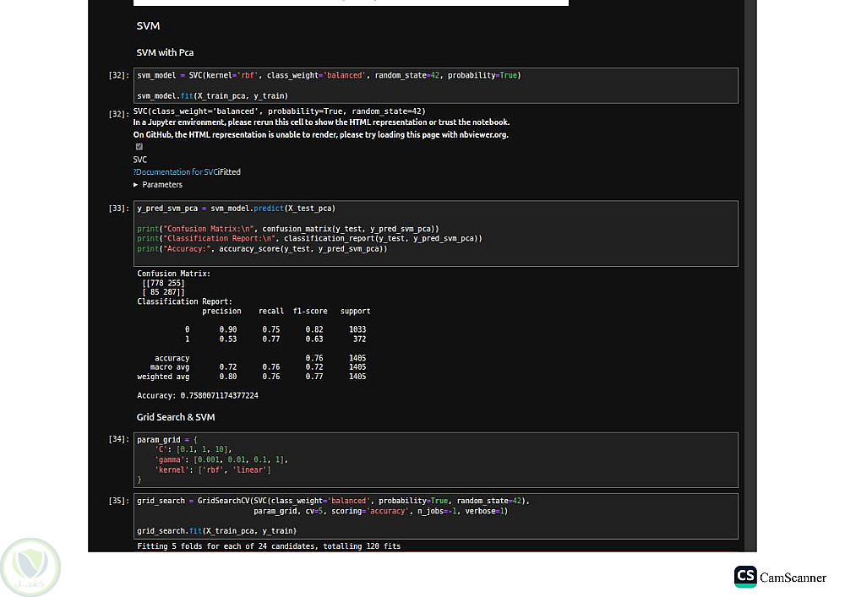Click the f1-score column header
Image resolution: width=845 pixels, height=597 pixels.
pos(310,311)
